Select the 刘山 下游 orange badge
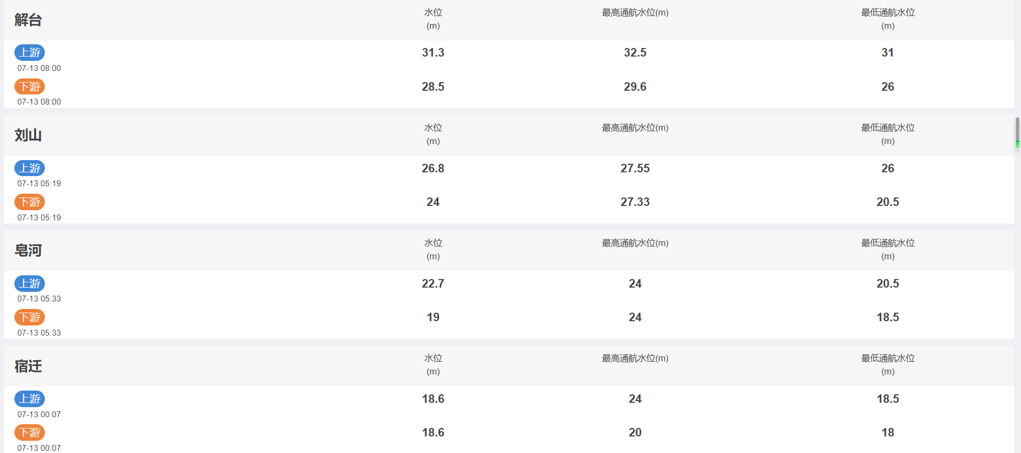The image size is (1021, 453). tap(29, 202)
